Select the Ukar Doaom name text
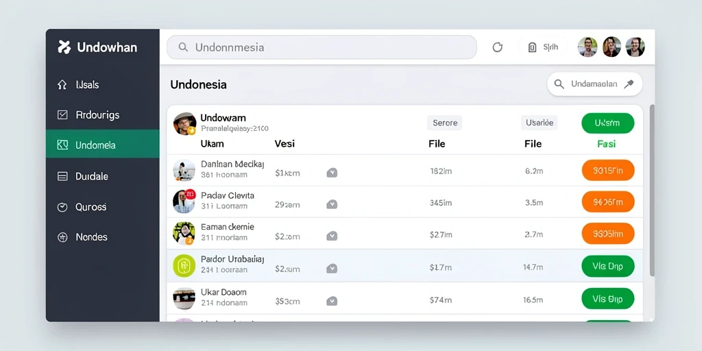The image size is (702, 351). pyautogui.click(x=223, y=292)
